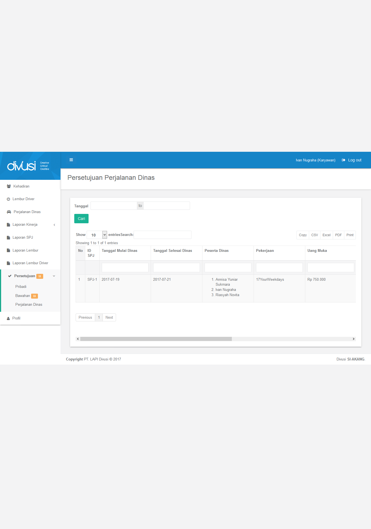Image resolution: width=371 pixels, height=529 pixels.
Task: Click the car icon for Perjalanan Dinas
Action: pyautogui.click(x=9, y=212)
